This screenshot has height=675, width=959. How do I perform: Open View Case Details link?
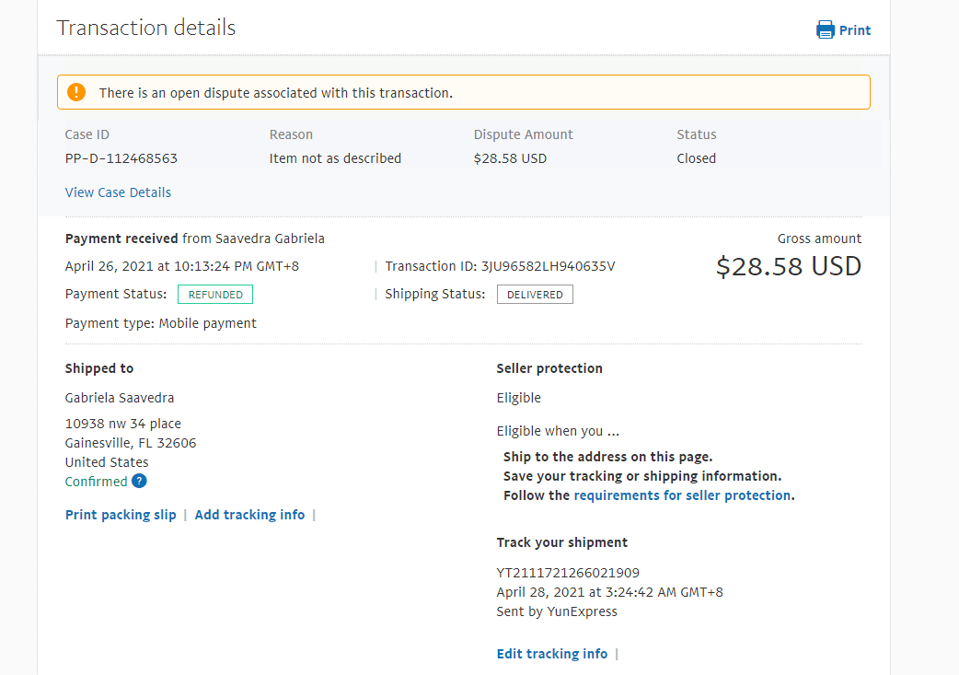(x=118, y=192)
